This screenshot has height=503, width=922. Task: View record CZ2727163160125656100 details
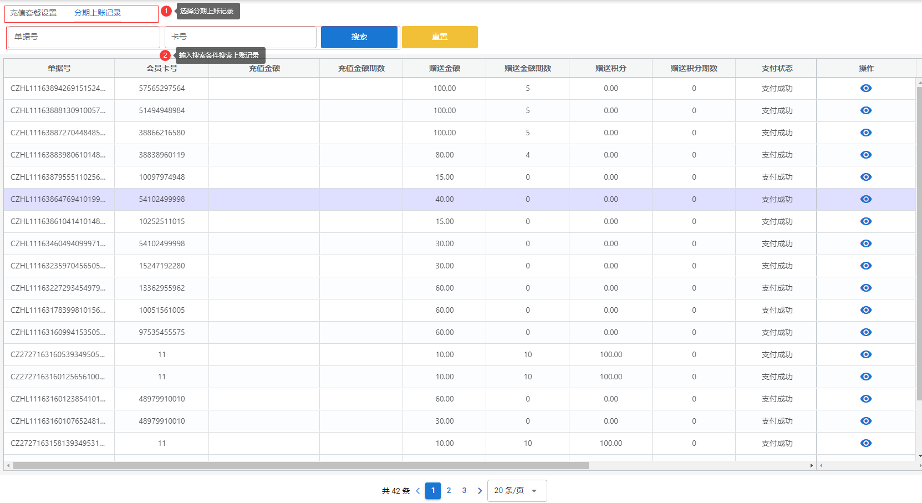point(865,377)
